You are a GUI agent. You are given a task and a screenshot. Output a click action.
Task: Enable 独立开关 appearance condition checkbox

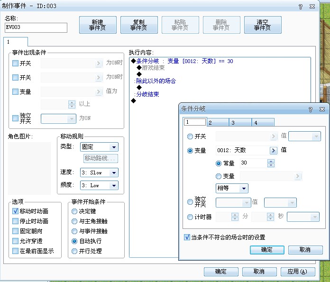point(15,118)
